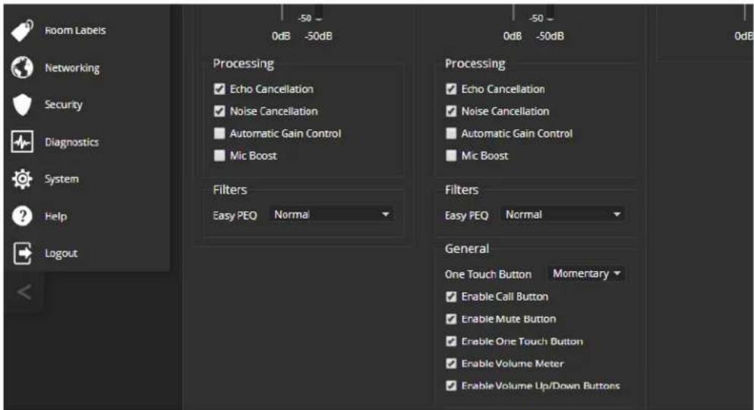This screenshot has height=410, width=754.
Task: Open Room Labels page
Action: click(75, 30)
